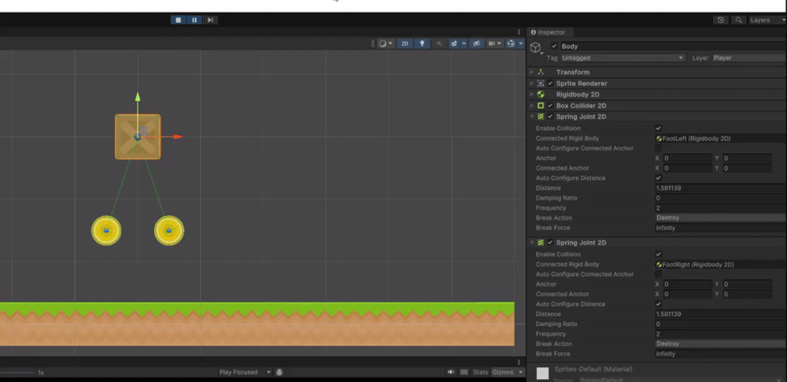
Task: Select the FootRight (Rigidbody 2D) connected body field
Action: (721, 264)
